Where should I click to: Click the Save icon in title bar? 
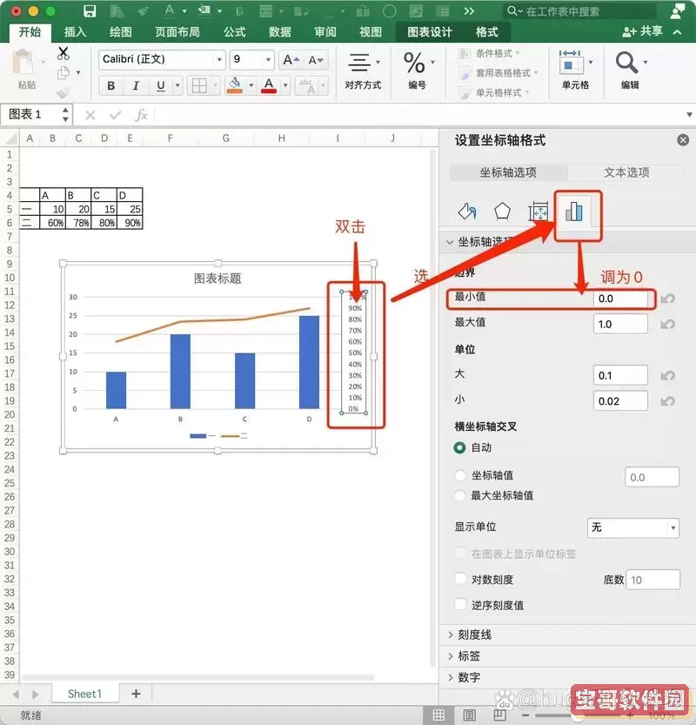tap(90, 11)
